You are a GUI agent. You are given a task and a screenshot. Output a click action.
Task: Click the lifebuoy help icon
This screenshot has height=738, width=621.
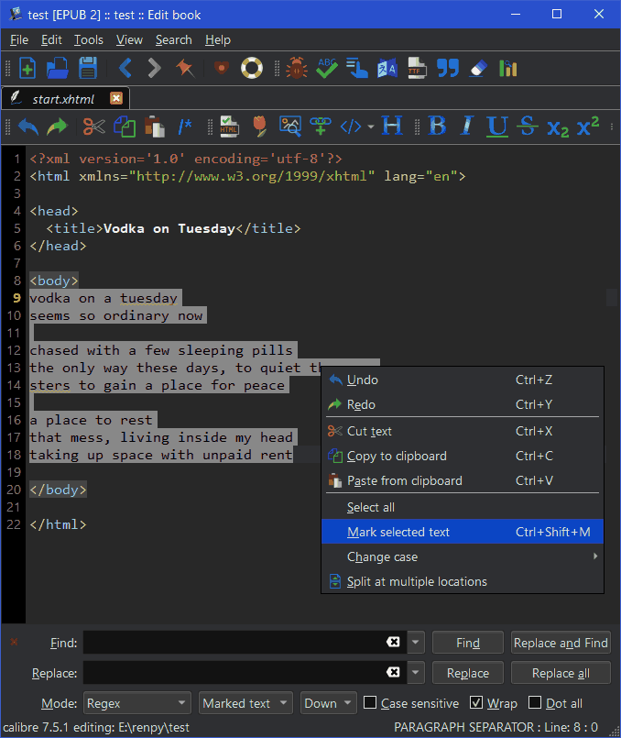252,68
